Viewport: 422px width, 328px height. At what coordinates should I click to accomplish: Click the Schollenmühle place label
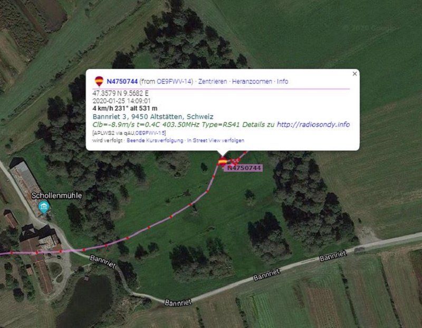pos(56,195)
